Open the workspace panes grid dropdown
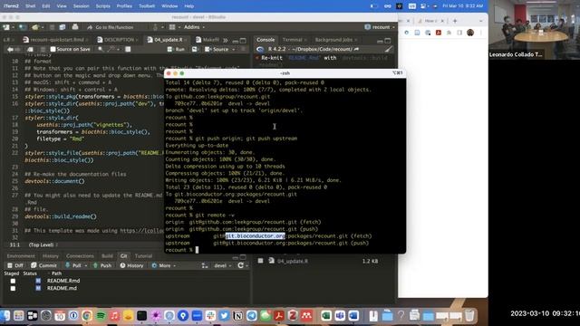 pyautogui.click(x=174, y=27)
